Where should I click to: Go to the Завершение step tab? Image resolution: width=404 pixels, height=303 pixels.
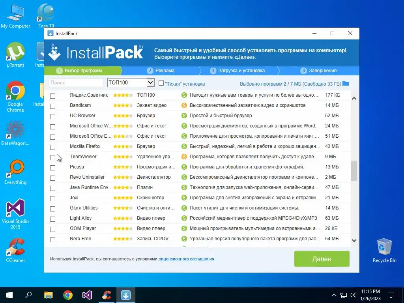[x=318, y=71]
